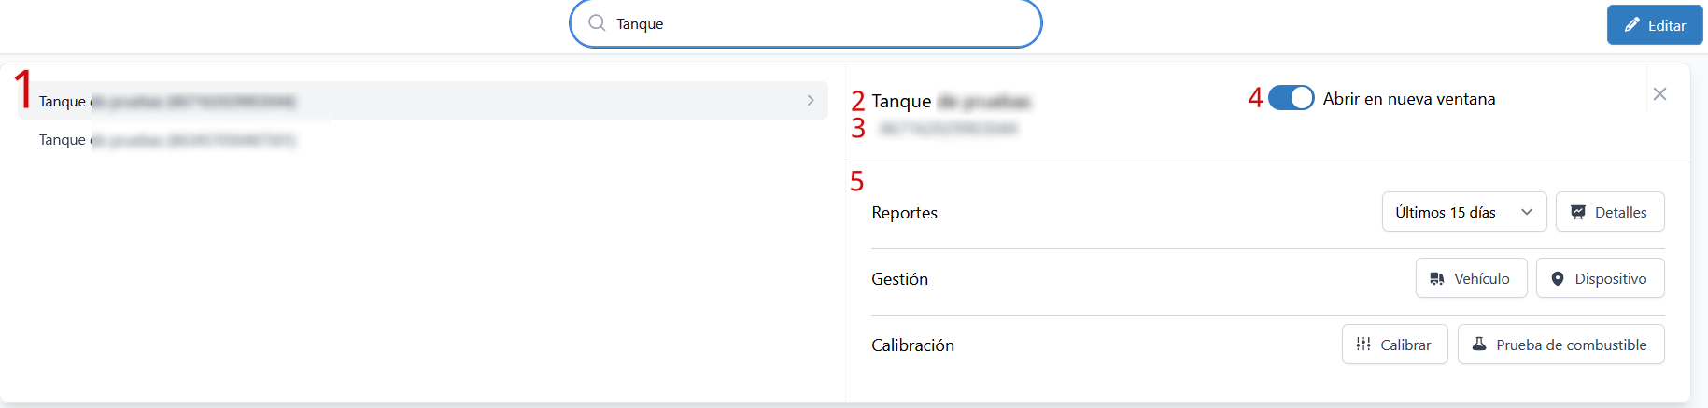This screenshot has height=408, width=1708.
Task: Click the sliders icon to Calibrar
Action: [x=1363, y=345]
